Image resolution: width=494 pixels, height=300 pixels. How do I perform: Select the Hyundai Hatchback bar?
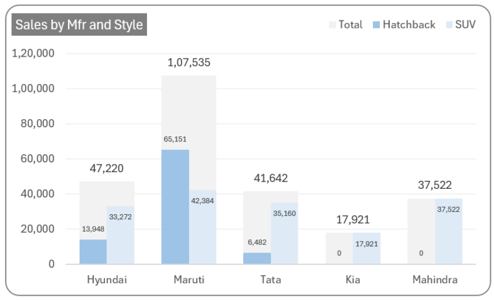click(x=93, y=252)
